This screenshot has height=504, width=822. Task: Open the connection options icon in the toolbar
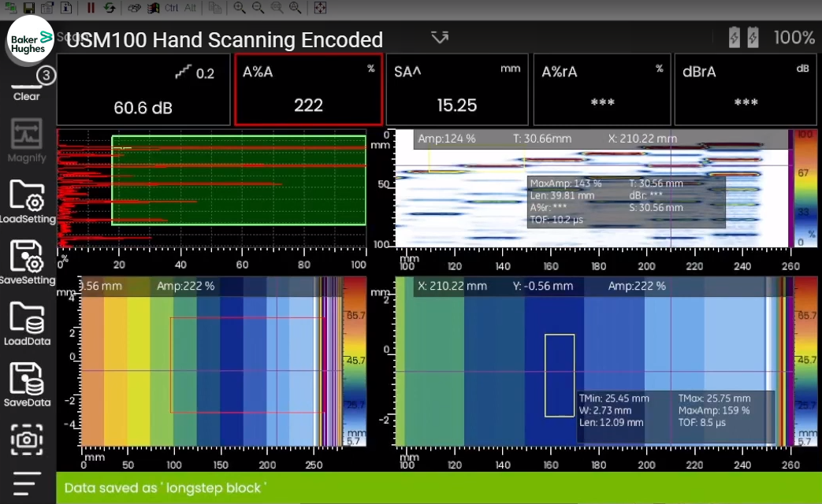[48, 7]
